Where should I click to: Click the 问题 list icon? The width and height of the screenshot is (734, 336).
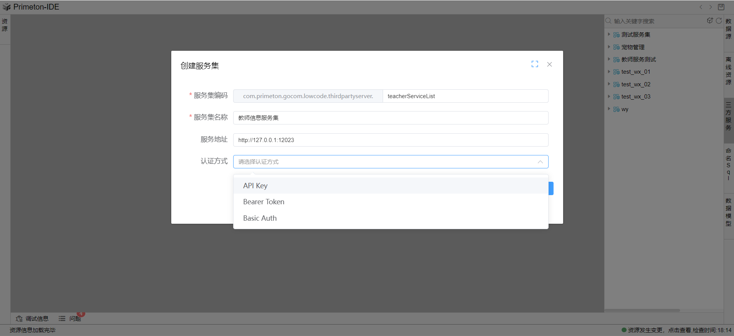62,318
